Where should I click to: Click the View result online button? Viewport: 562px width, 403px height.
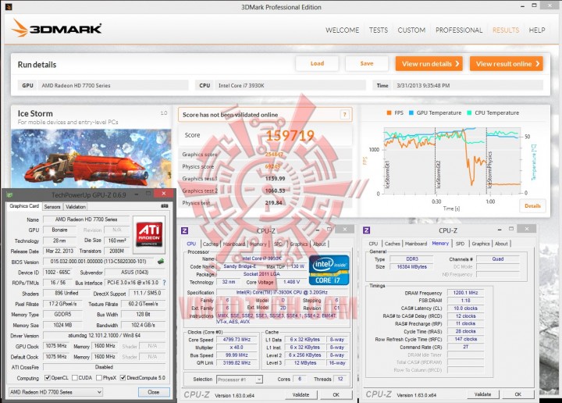pos(507,64)
